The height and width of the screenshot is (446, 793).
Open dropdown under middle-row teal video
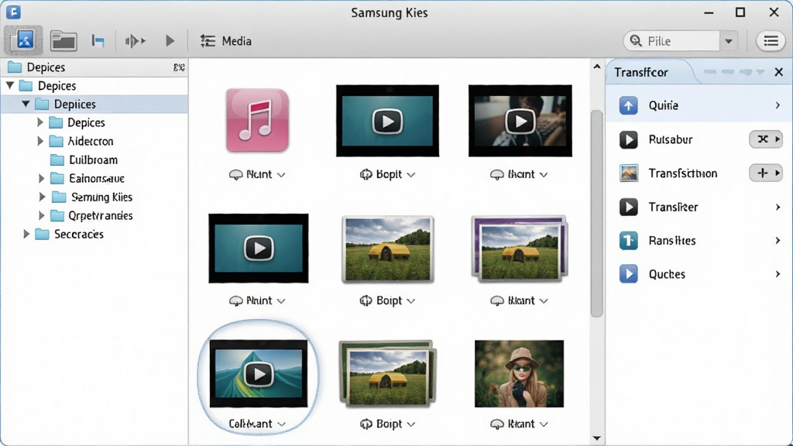(x=281, y=301)
